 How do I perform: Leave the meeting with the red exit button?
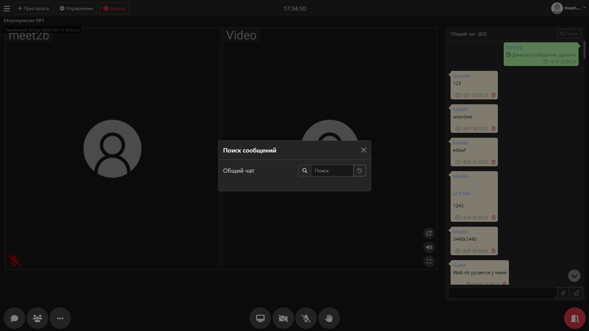(x=575, y=318)
